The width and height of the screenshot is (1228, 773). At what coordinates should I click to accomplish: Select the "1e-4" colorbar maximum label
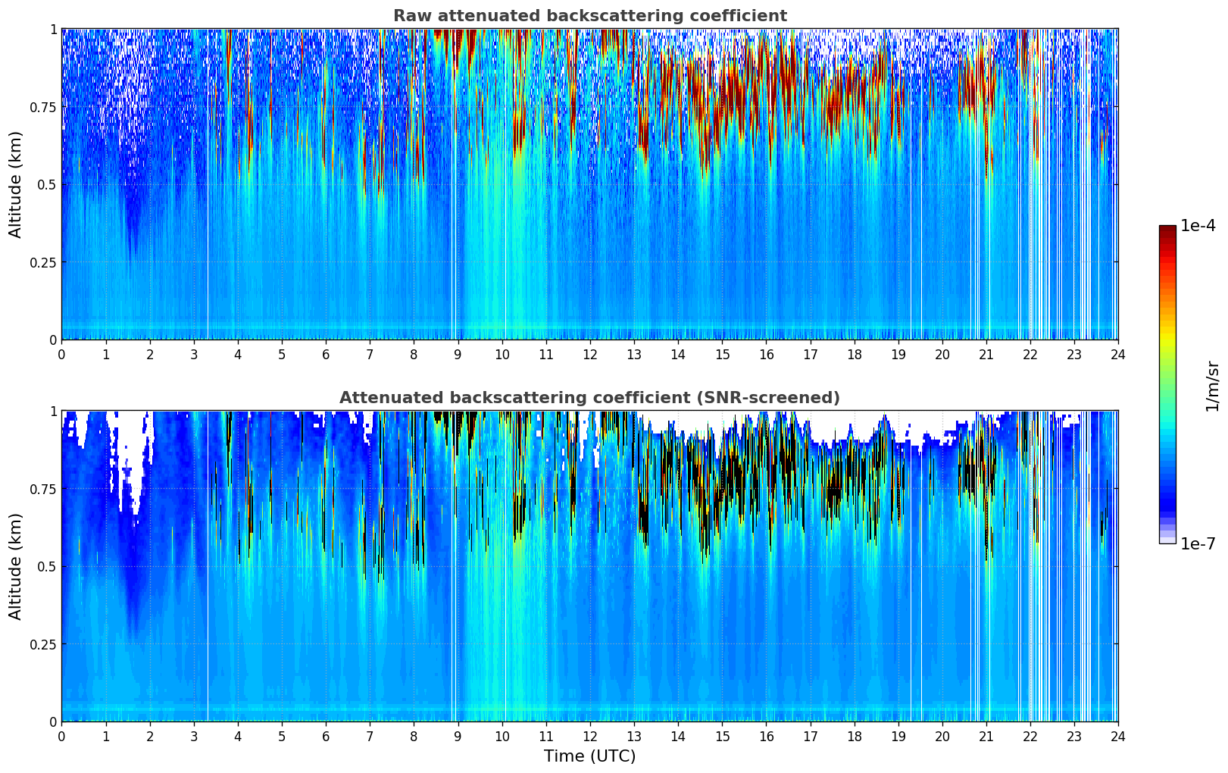[x=1198, y=226]
